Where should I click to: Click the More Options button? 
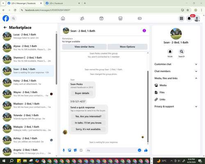coord(128,47)
